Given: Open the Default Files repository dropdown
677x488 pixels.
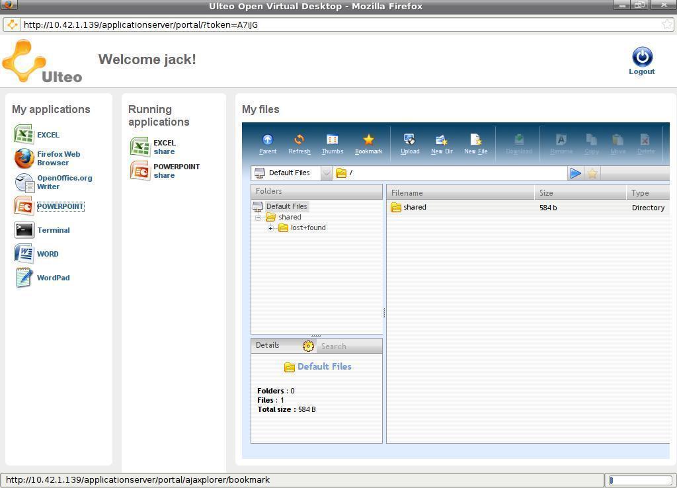Looking at the screenshot, I should point(327,173).
